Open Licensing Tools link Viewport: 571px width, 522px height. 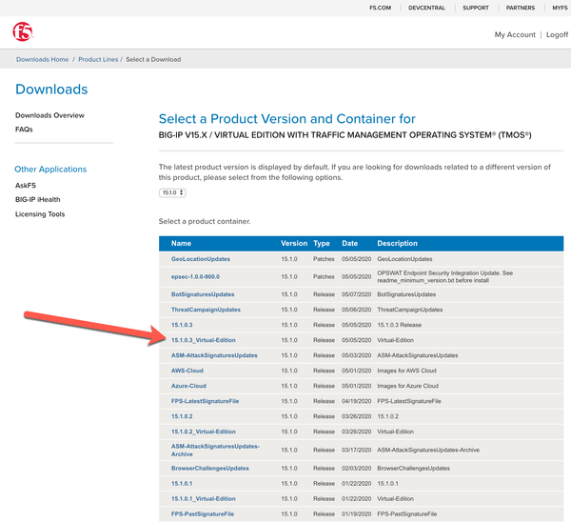[40, 214]
